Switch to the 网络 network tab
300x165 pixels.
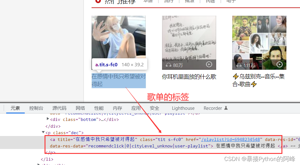[80, 108]
